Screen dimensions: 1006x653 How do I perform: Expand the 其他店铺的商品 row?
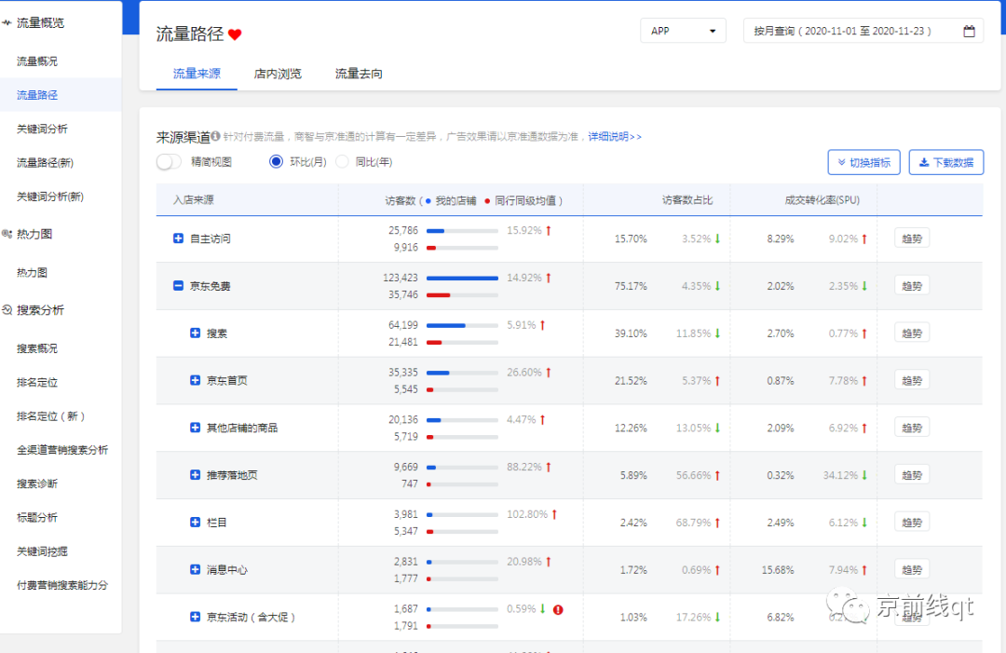[x=195, y=428]
